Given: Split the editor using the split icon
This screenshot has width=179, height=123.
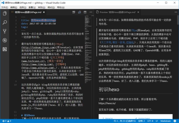Looking at the screenshot, I should coord(85,12).
